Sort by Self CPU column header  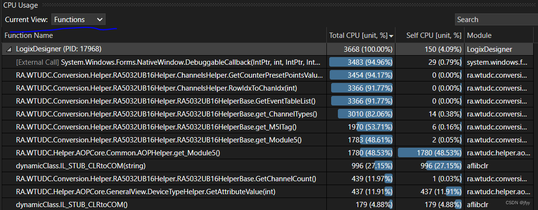coord(430,35)
